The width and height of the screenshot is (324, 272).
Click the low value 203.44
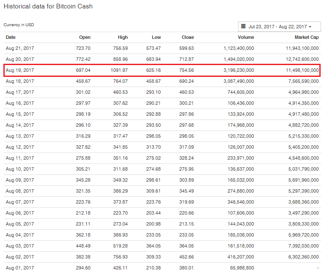pos(153,213)
